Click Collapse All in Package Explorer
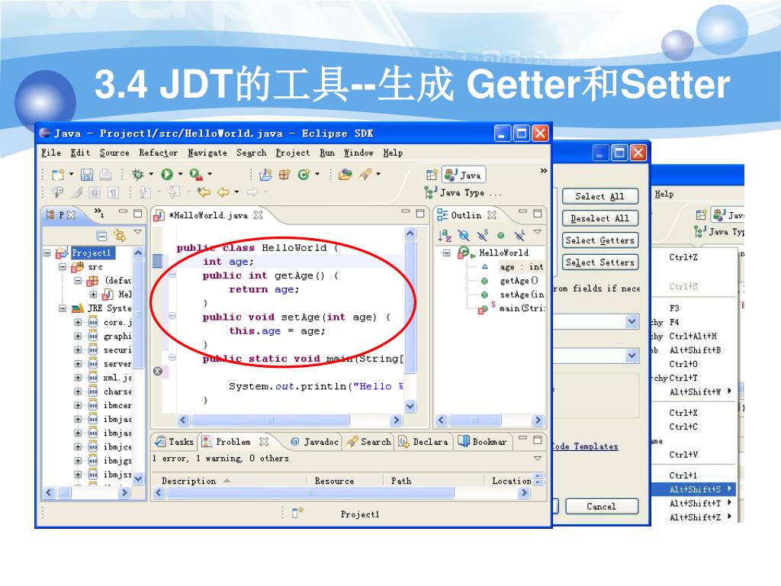This screenshot has width=781, height=586. [102, 235]
